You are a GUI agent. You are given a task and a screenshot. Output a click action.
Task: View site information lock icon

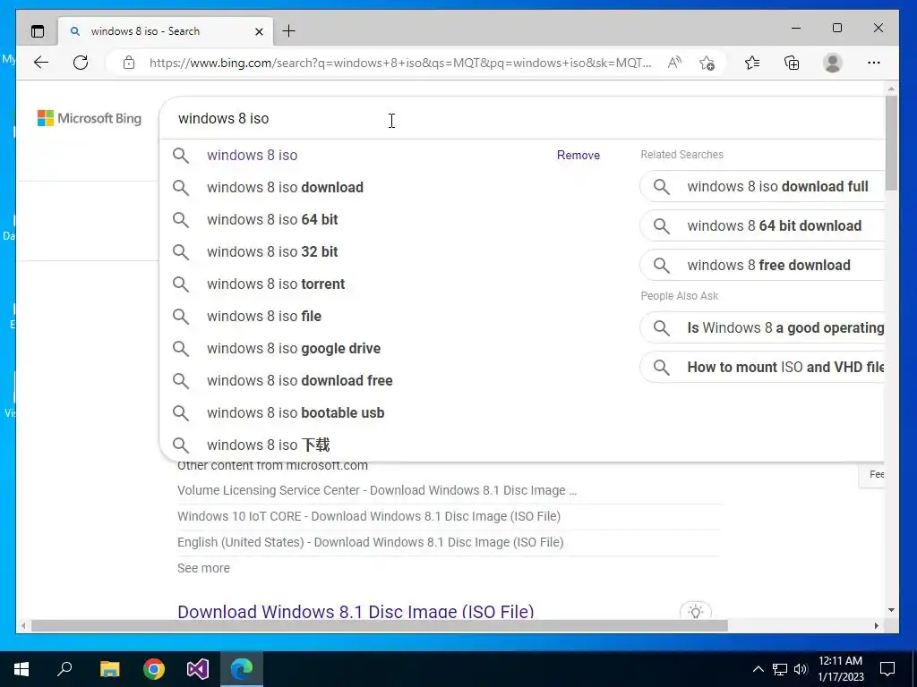click(x=129, y=63)
